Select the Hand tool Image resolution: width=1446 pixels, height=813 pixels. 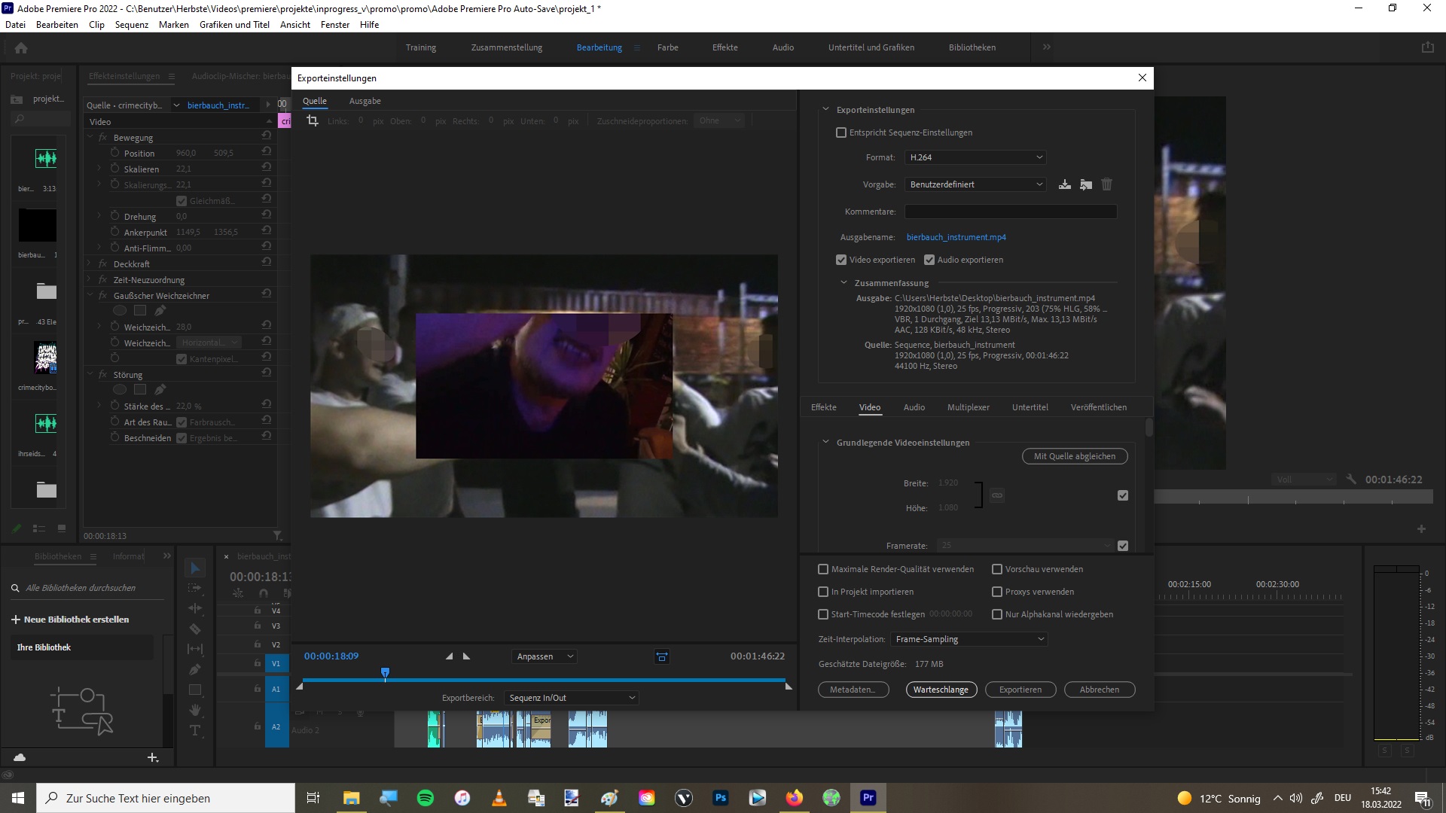click(195, 710)
